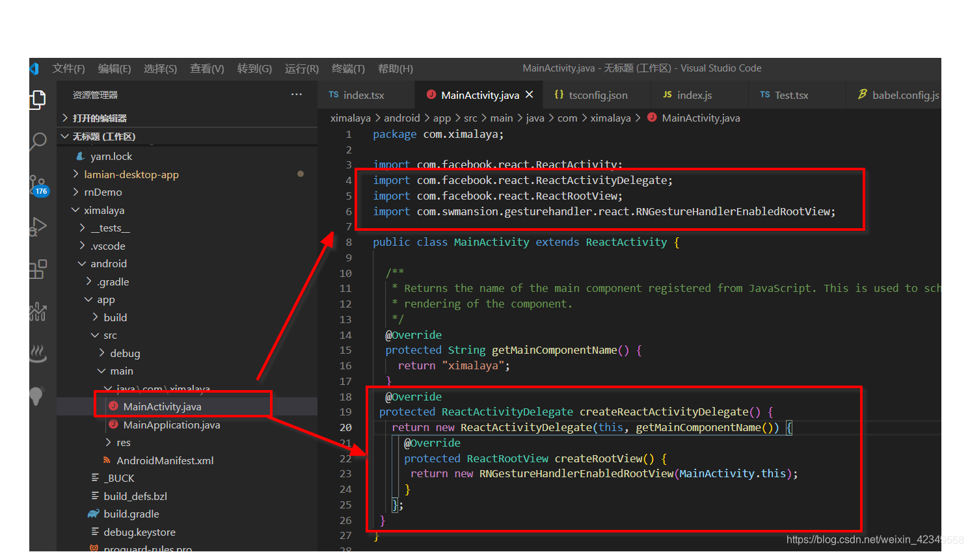
Task: Open the Explorer view in the activity bar
Action: tap(38, 99)
